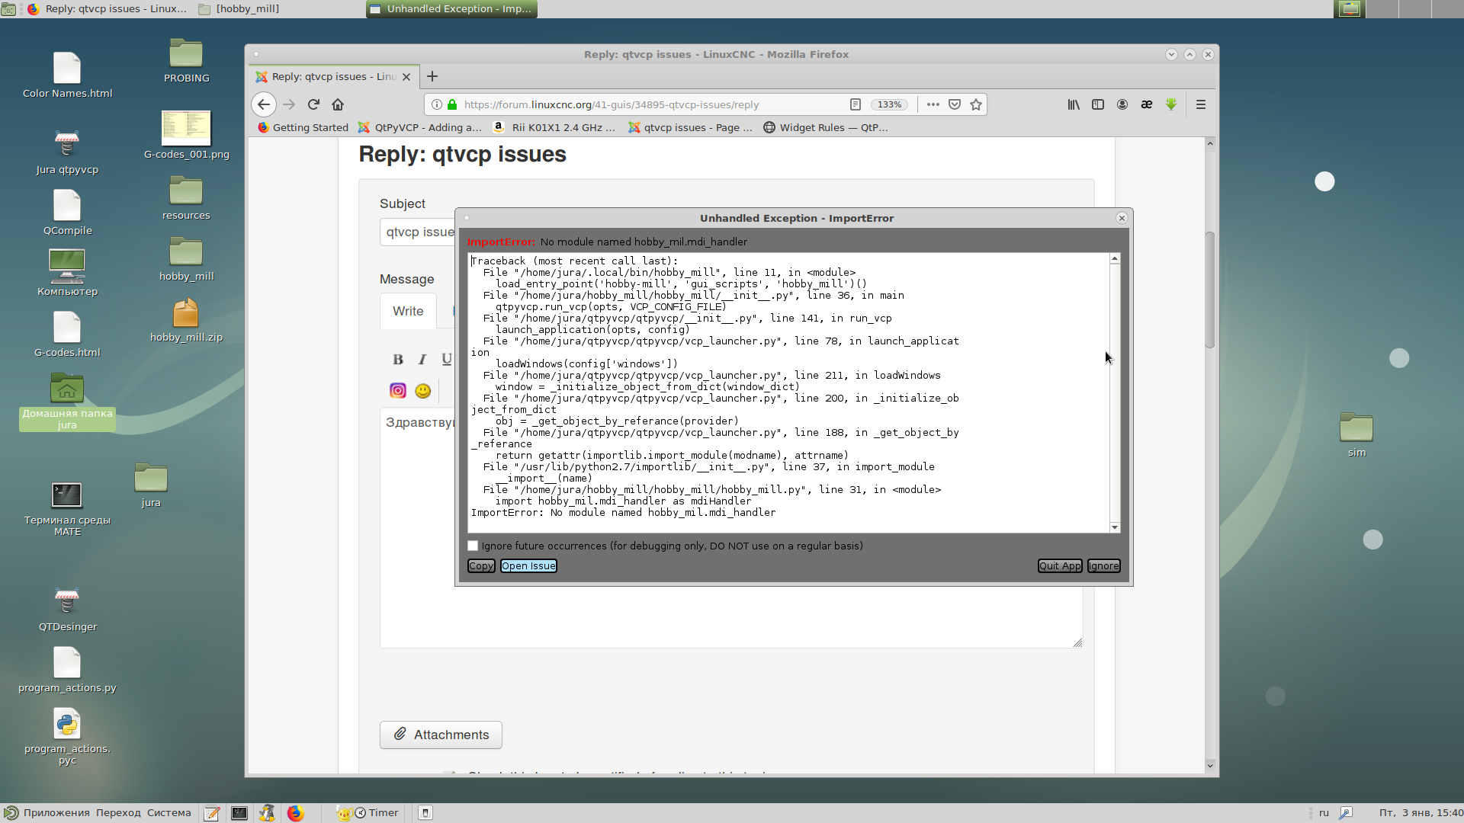Click the Subject input field
This screenshot has width=1464, height=823.
pos(417,232)
